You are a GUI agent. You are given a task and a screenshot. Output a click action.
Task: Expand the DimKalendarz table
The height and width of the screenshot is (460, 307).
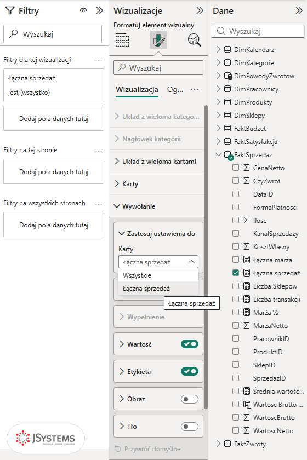(218, 49)
